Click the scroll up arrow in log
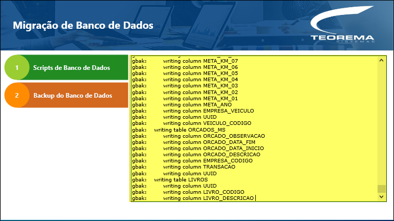Viewport: 394px width, 221px height. coord(382,60)
